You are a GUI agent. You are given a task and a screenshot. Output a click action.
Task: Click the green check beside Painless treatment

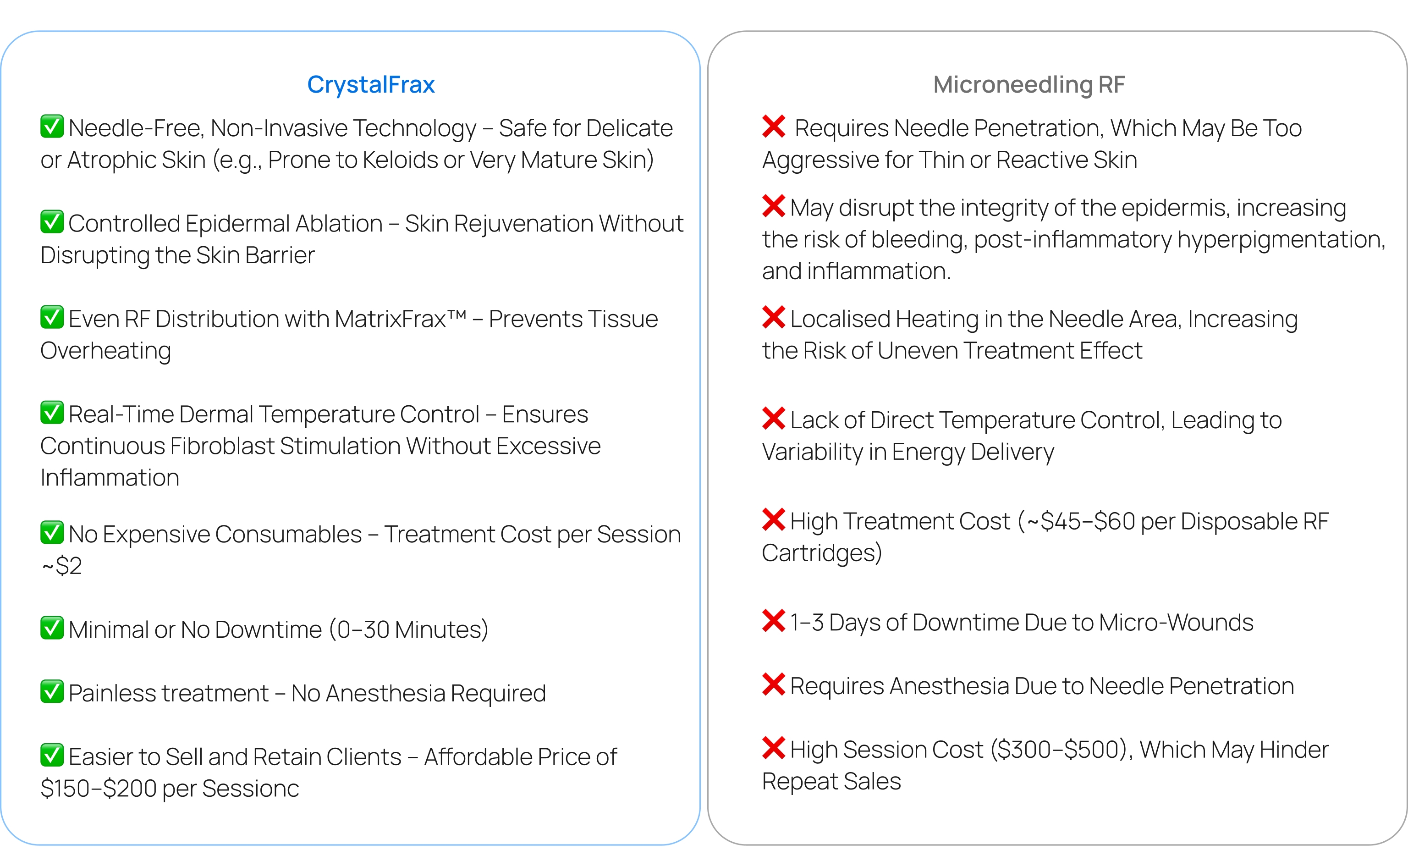52,691
